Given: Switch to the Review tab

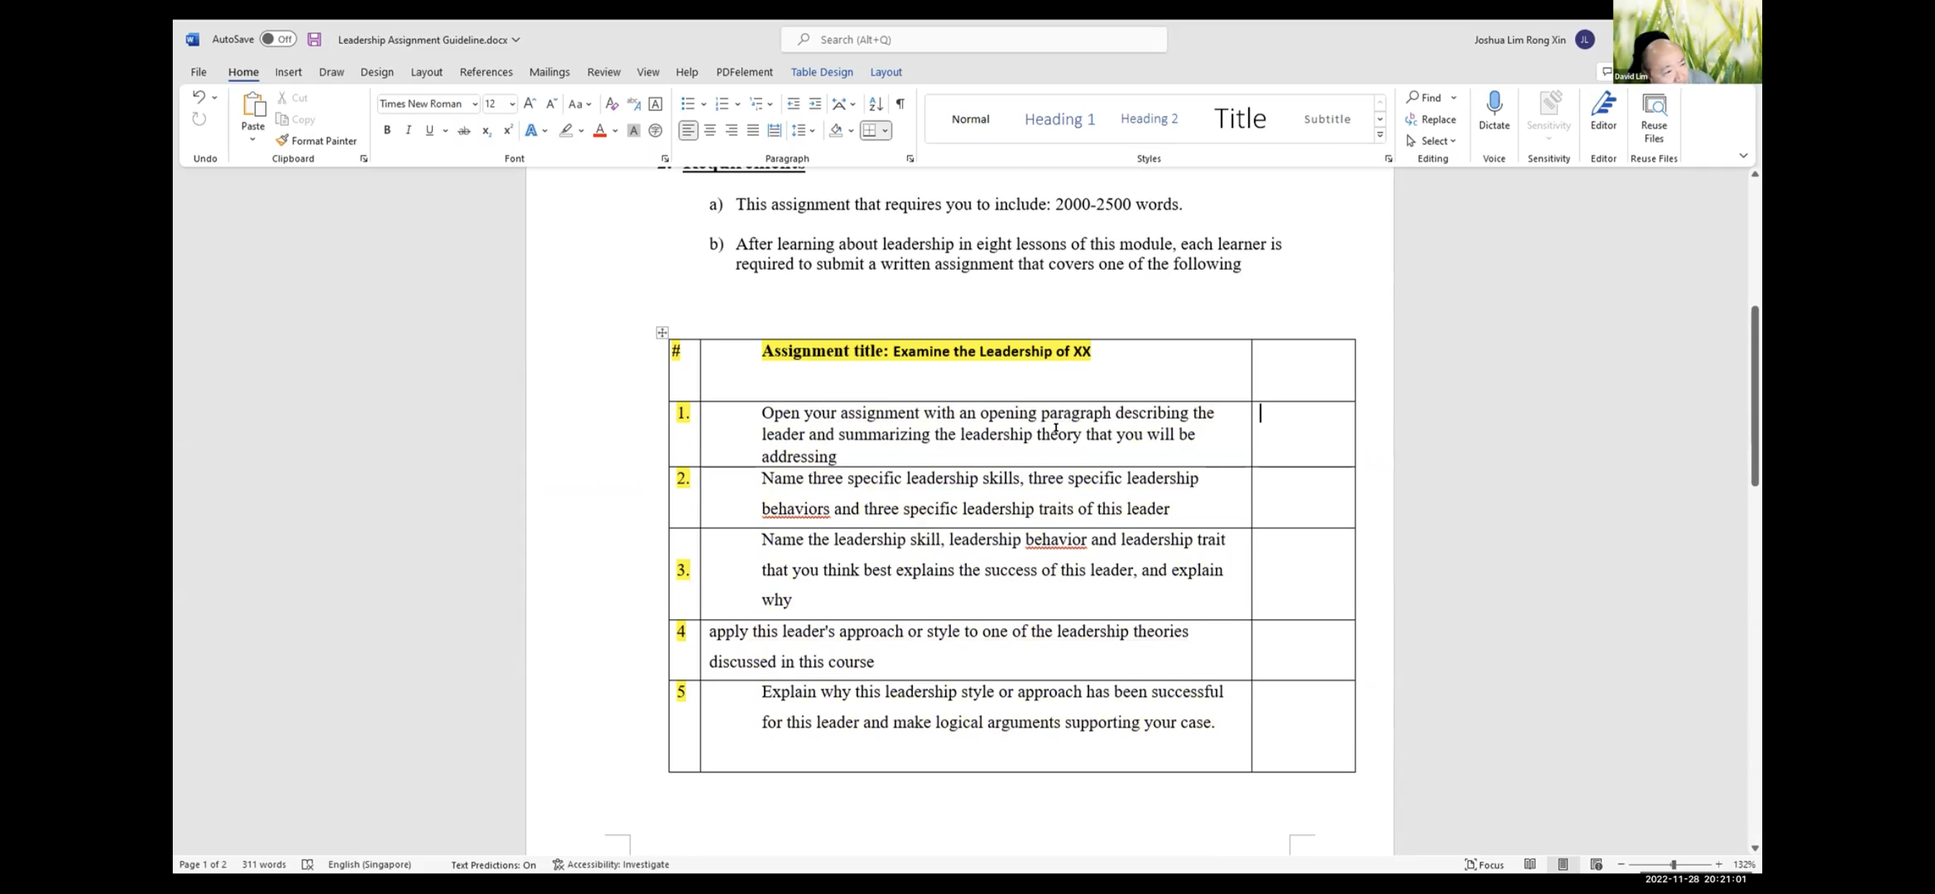Looking at the screenshot, I should tap(604, 72).
